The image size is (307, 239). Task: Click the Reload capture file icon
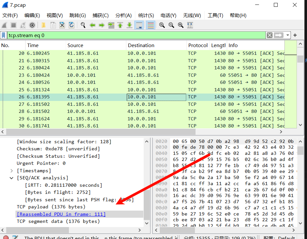click(x=72, y=25)
